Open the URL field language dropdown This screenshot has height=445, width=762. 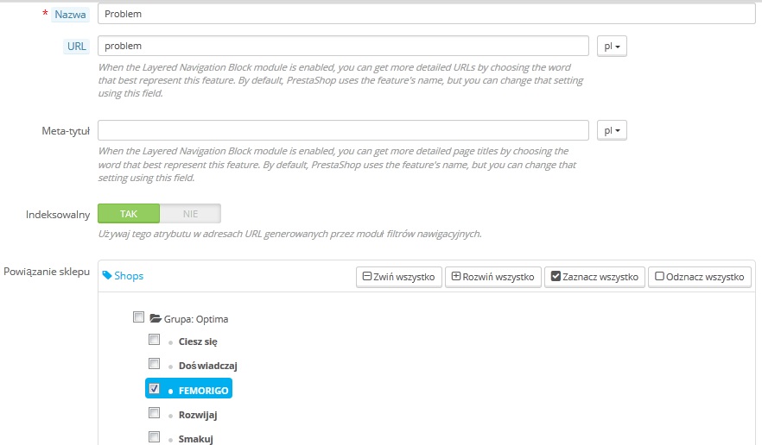(611, 46)
